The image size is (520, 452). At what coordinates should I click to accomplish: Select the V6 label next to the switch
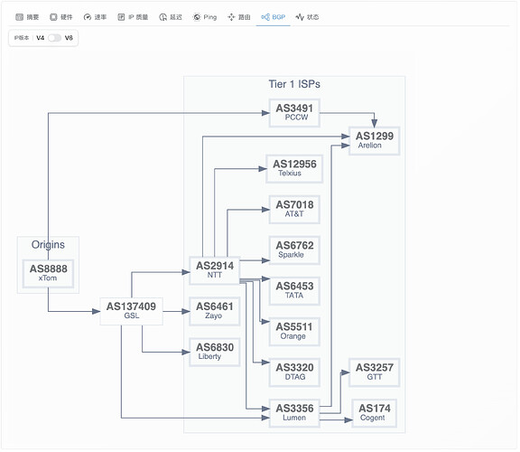tap(69, 38)
